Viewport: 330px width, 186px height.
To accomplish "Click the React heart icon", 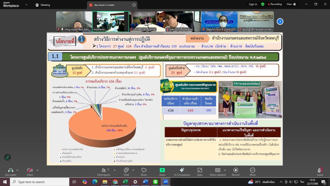I will click(144, 170).
